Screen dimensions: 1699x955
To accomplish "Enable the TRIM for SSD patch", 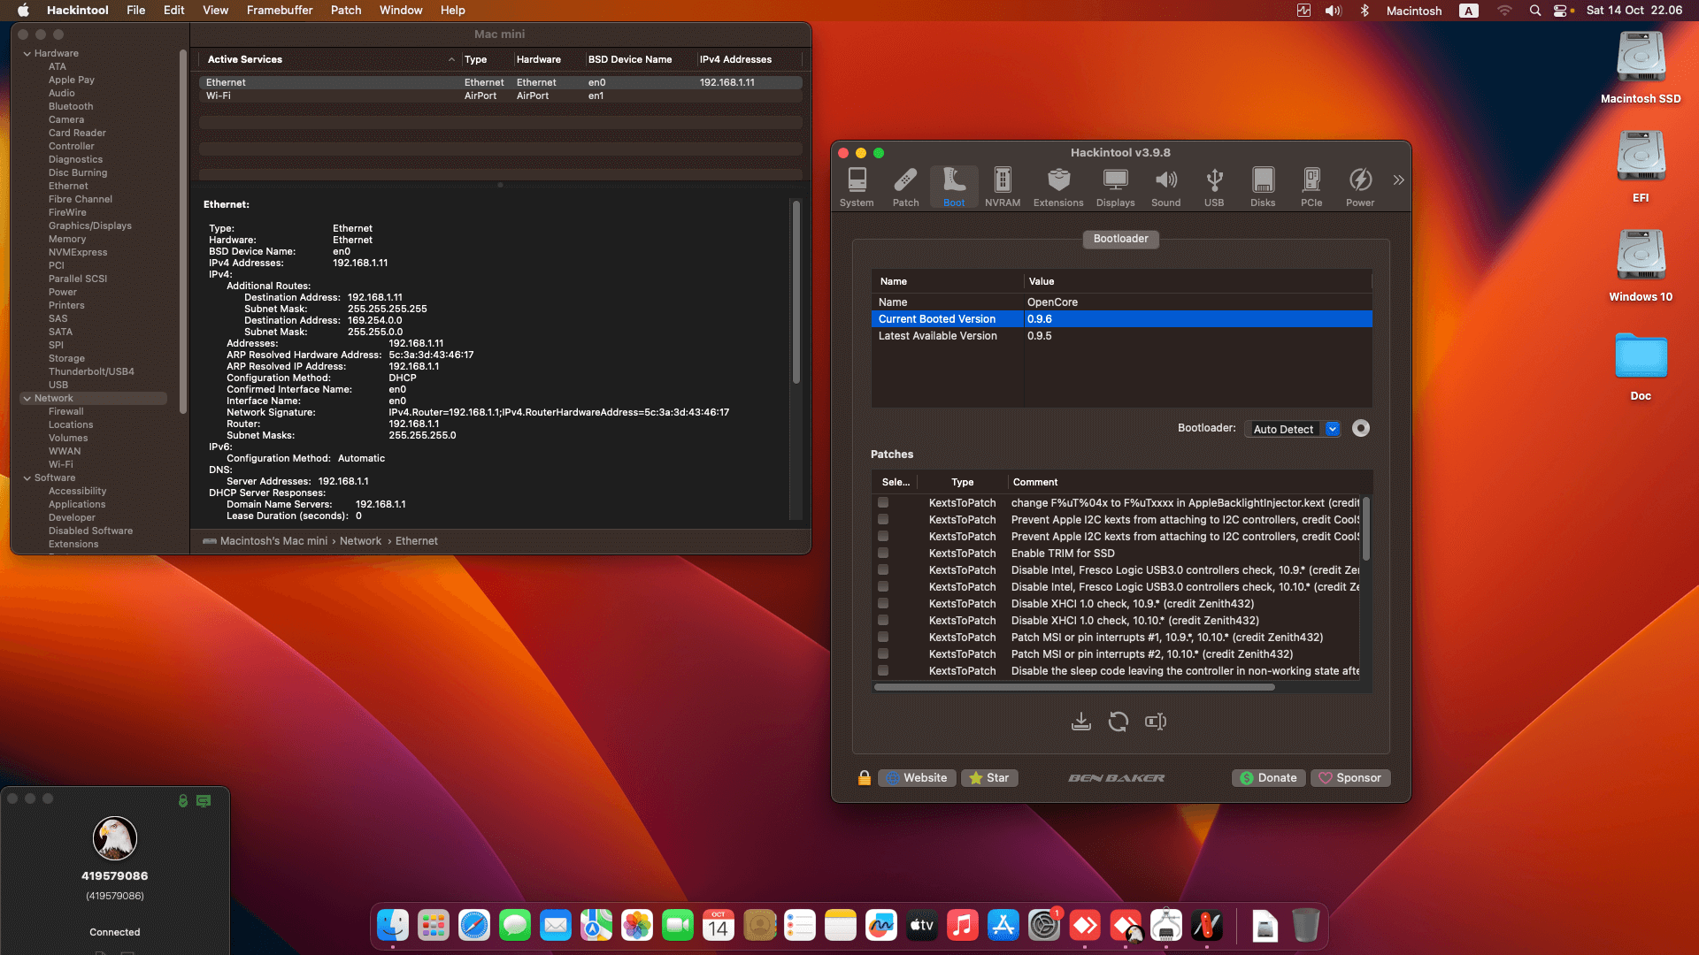I will pos(882,554).
